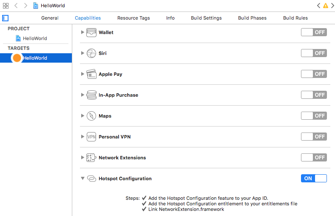This screenshot has height=216, width=335.
Task: Jump to next issue arrow
Action: coord(332,6)
